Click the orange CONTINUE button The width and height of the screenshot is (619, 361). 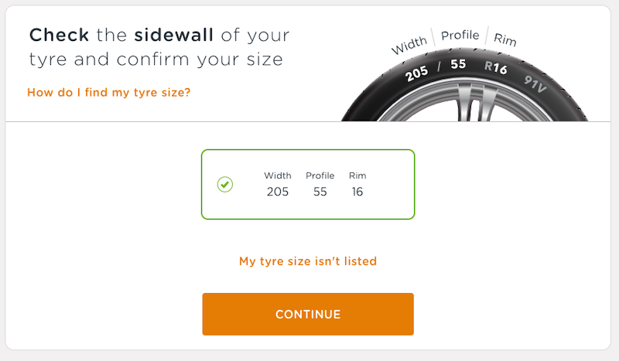coord(308,314)
